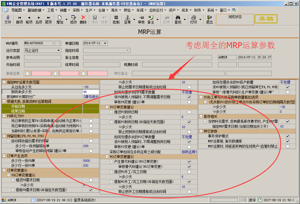Open dropdown arrow next to 查找

(x=185, y=20)
